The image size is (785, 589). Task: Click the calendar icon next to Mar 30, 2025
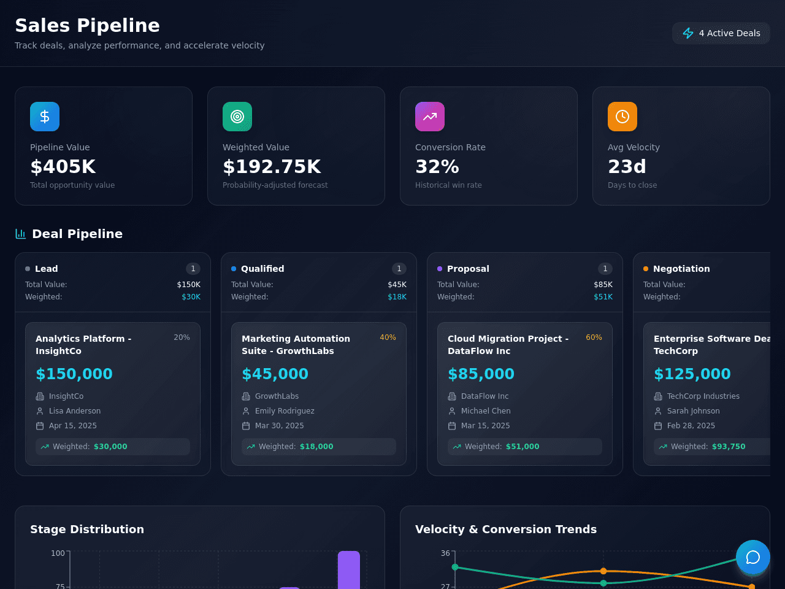[x=246, y=426]
